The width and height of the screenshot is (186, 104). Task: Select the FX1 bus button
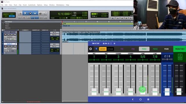(x=122, y=49)
